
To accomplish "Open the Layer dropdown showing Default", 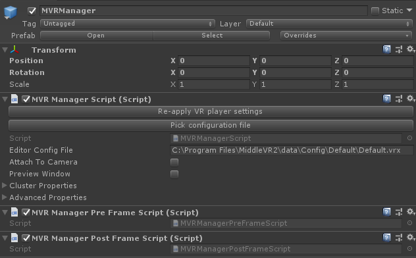I will [x=329, y=24].
